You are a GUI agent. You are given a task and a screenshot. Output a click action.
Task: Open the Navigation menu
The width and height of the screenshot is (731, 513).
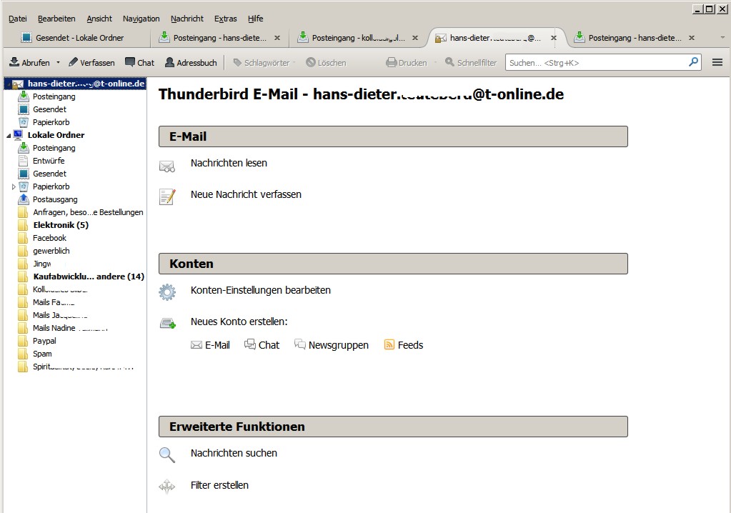click(141, 19)
